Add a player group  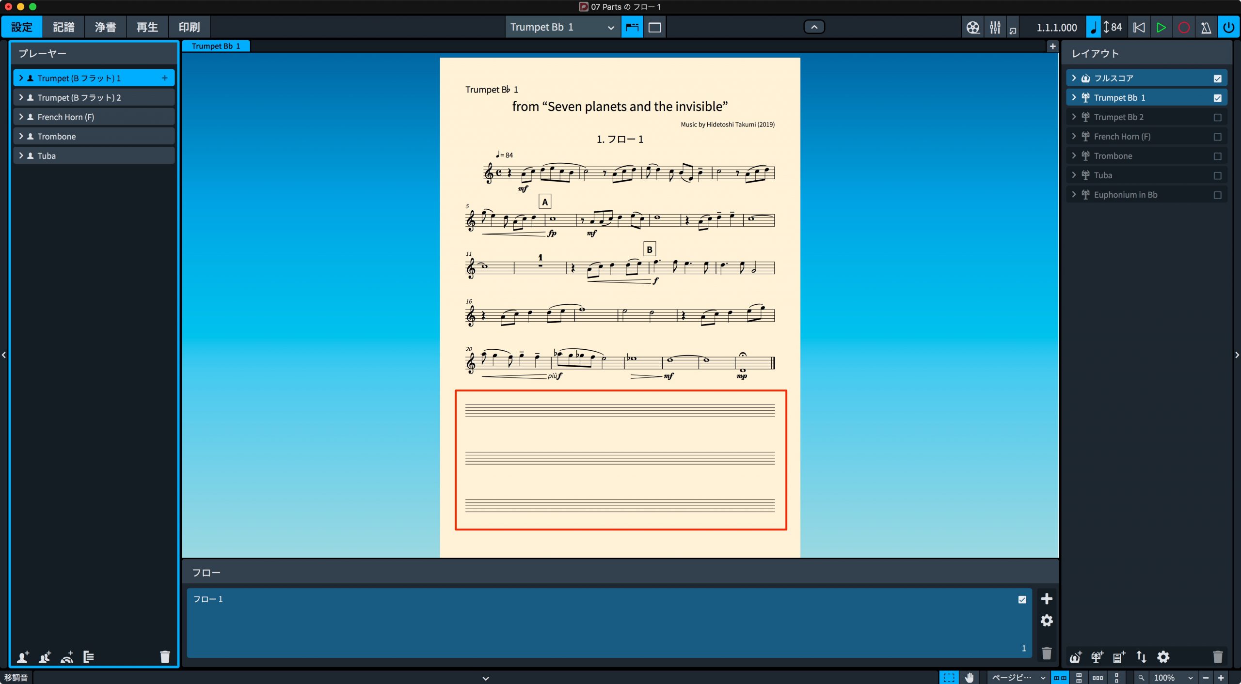click(x=89, y=657)
